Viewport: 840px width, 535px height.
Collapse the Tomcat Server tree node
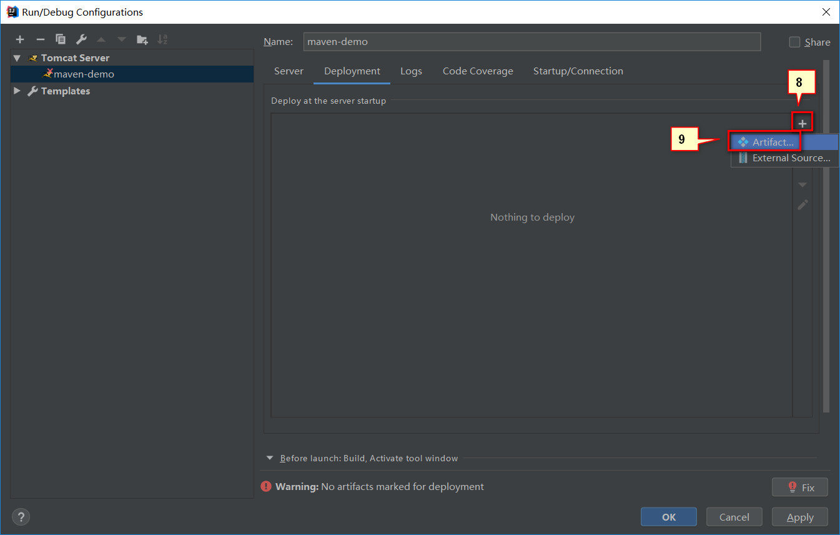(x=17, y=58)
